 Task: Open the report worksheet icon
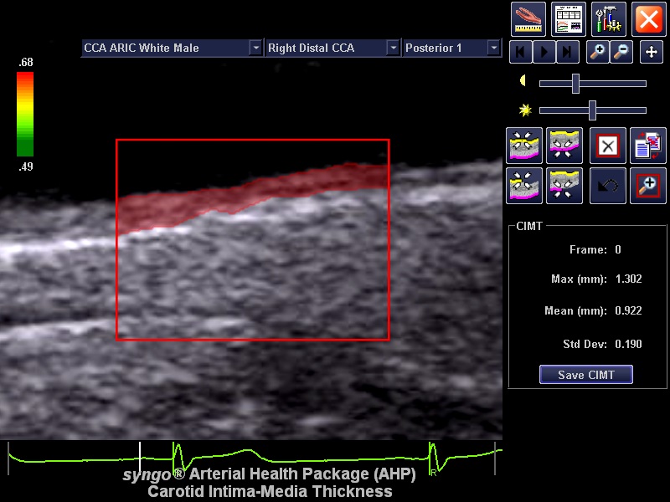(x=569, y=18)
